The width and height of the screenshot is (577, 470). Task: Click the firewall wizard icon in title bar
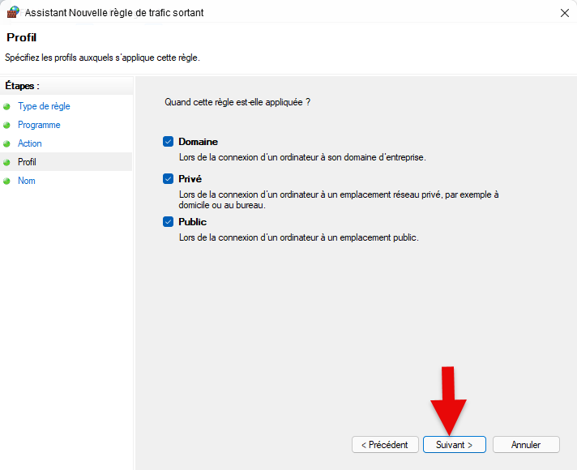13,12
